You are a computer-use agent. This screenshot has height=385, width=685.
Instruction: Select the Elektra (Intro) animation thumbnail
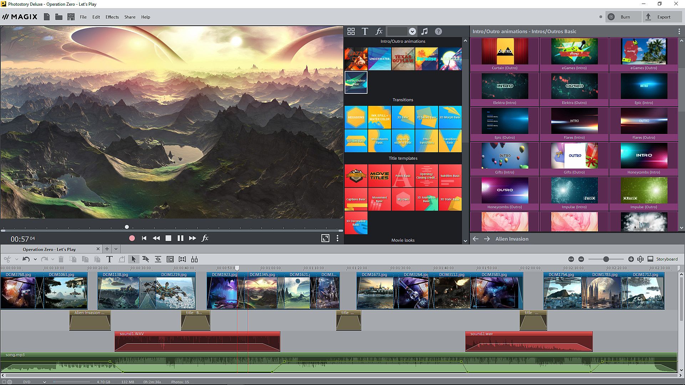504,87
